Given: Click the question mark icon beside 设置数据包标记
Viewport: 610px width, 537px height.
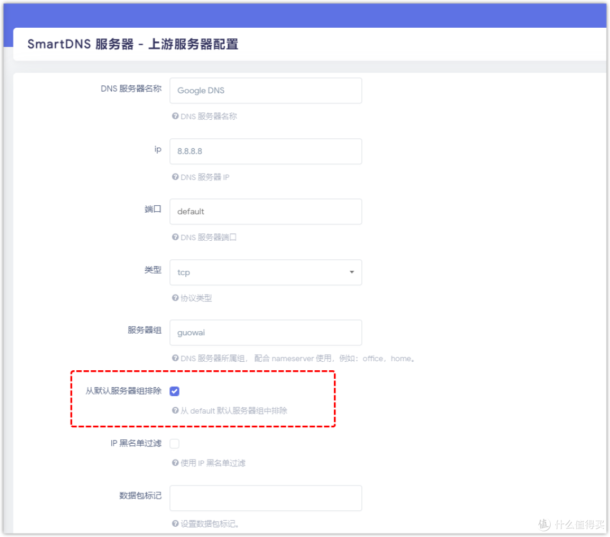Looking at the screenshot, I should pos(175,524).
